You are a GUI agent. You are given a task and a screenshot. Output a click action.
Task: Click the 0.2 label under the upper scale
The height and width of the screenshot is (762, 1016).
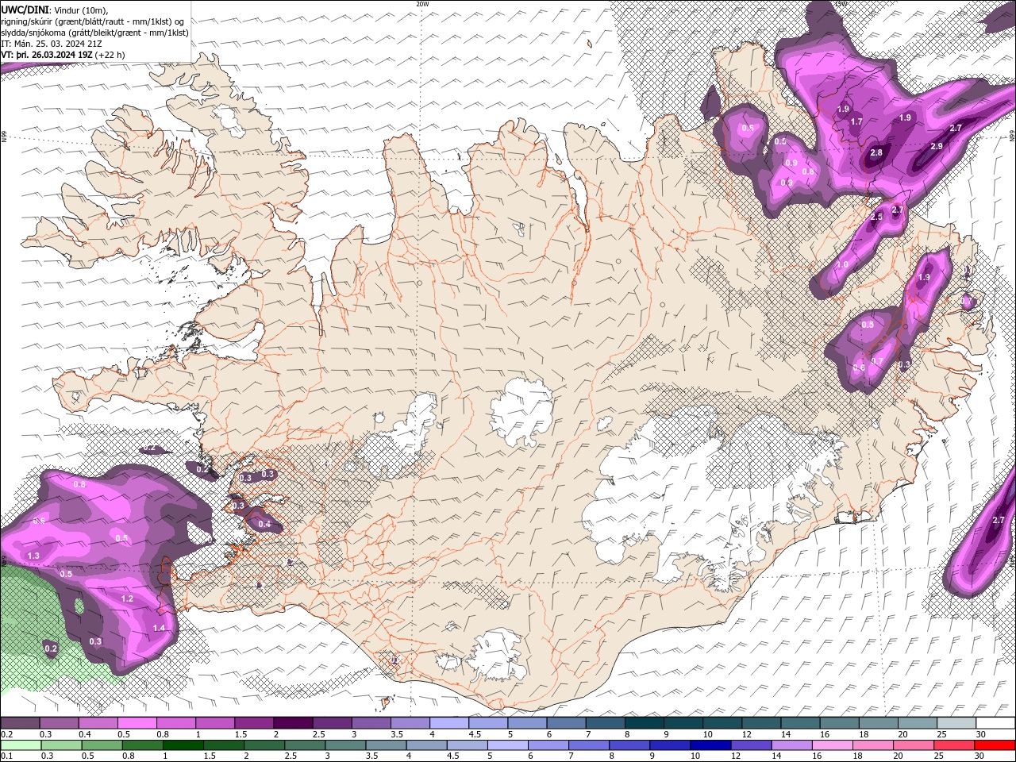click(6, 734)
